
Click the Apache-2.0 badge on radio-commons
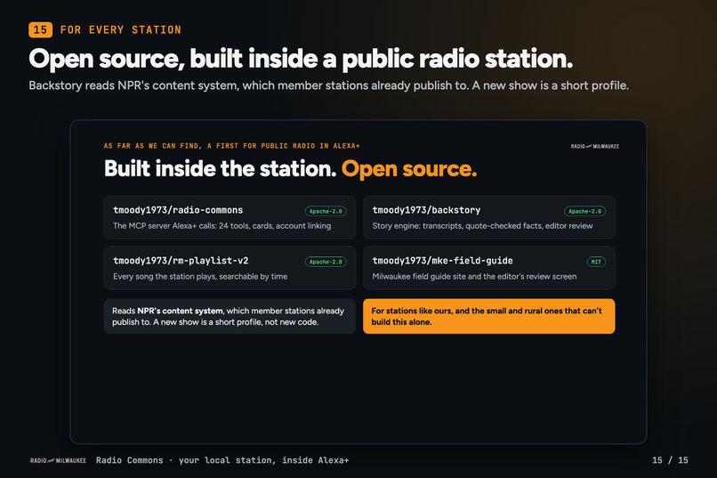(x=326, y=211)
